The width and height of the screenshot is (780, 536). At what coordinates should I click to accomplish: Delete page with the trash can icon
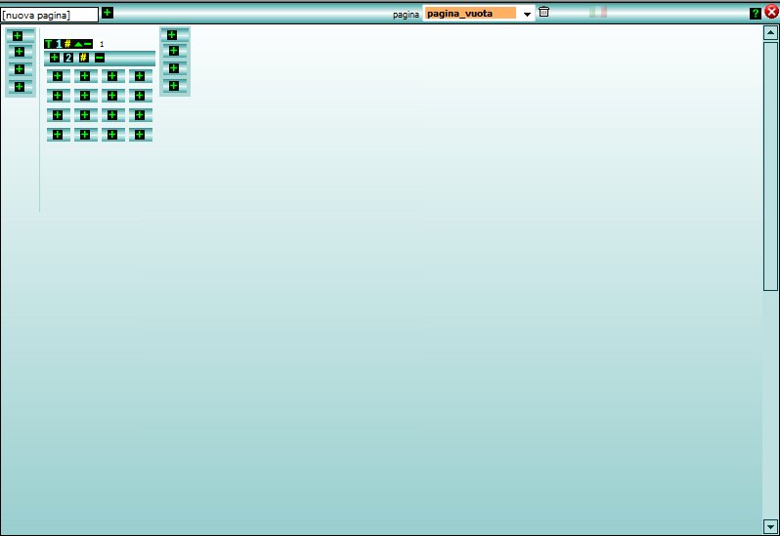pos(543,12)
